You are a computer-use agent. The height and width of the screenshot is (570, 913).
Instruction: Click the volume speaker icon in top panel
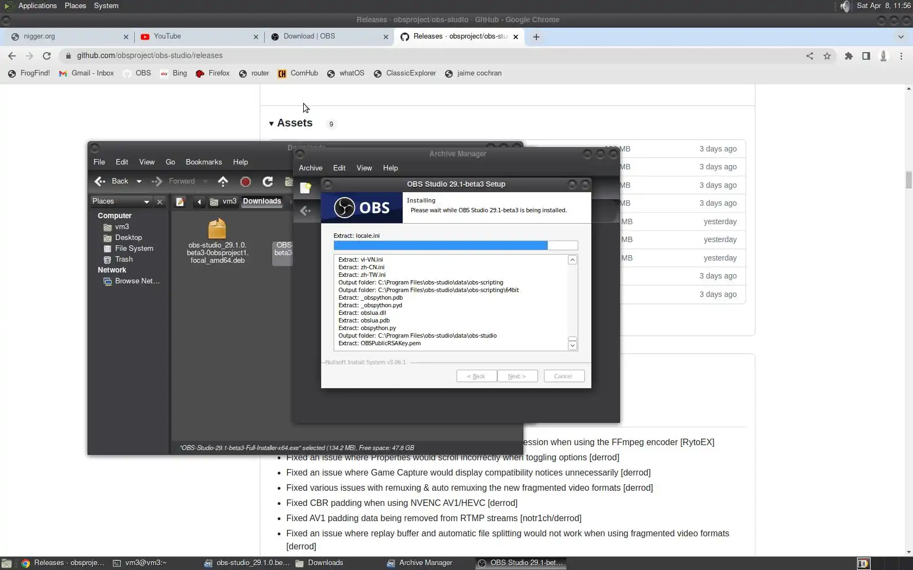coord(845,6)
